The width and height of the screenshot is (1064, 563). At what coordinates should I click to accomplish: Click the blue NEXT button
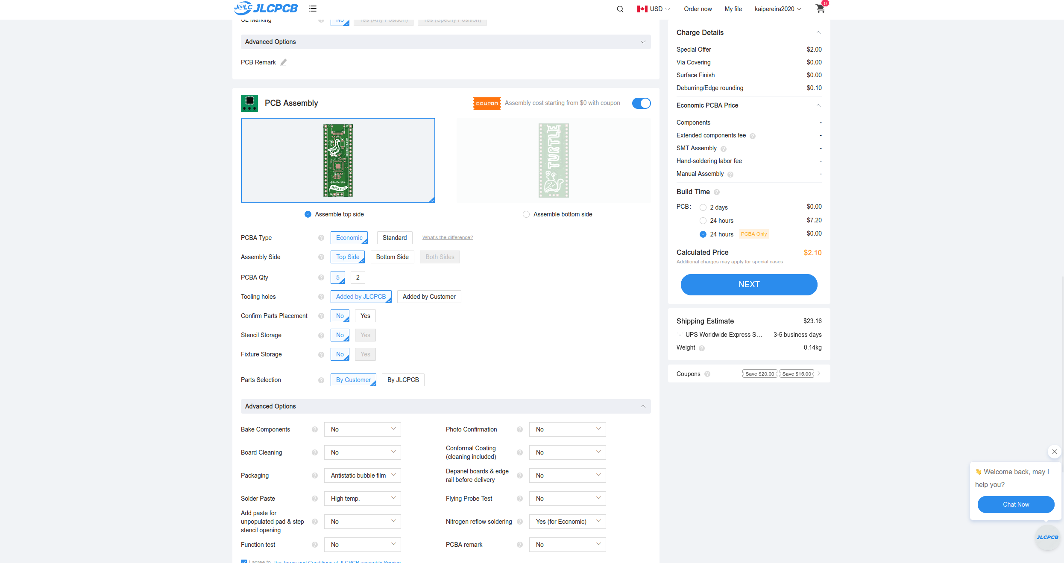(749, 285)
